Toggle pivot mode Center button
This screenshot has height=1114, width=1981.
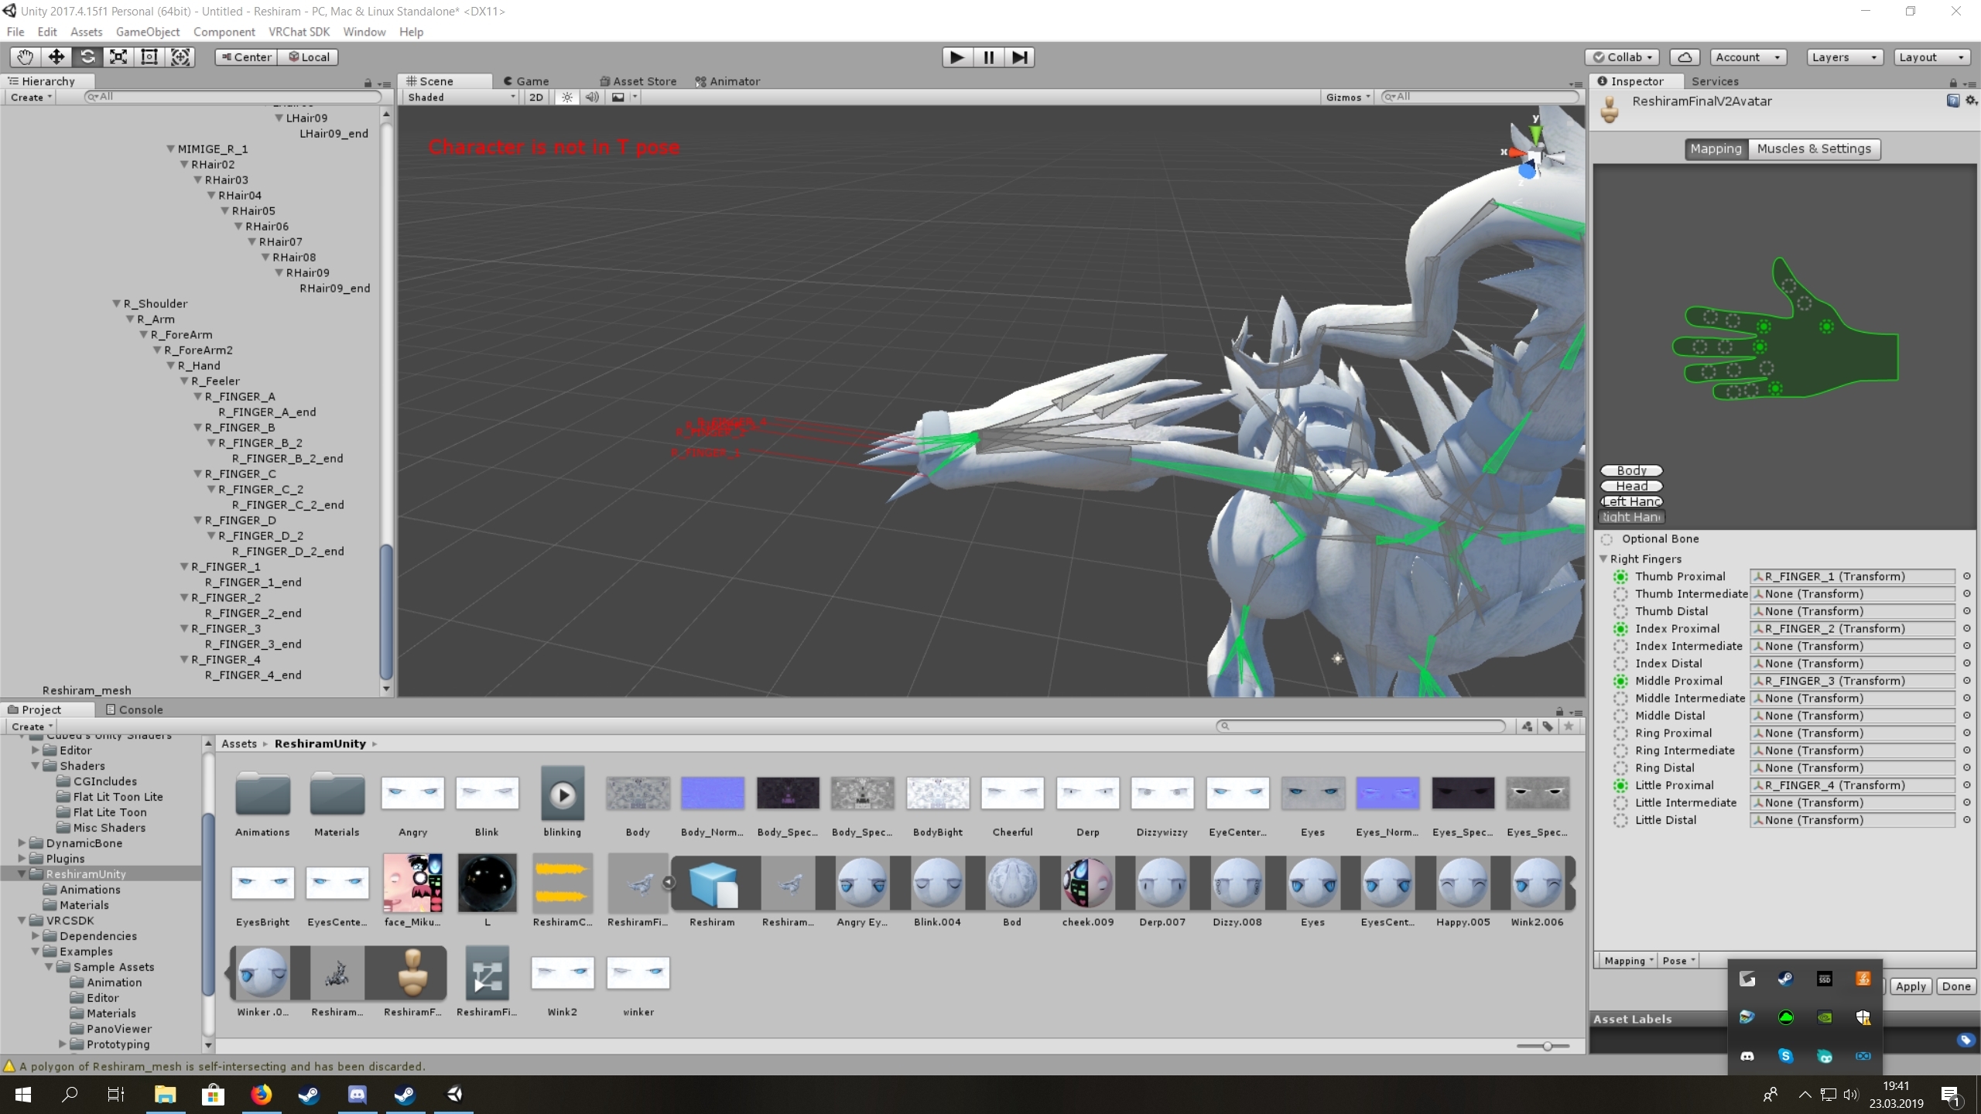[x=246, y=57]
